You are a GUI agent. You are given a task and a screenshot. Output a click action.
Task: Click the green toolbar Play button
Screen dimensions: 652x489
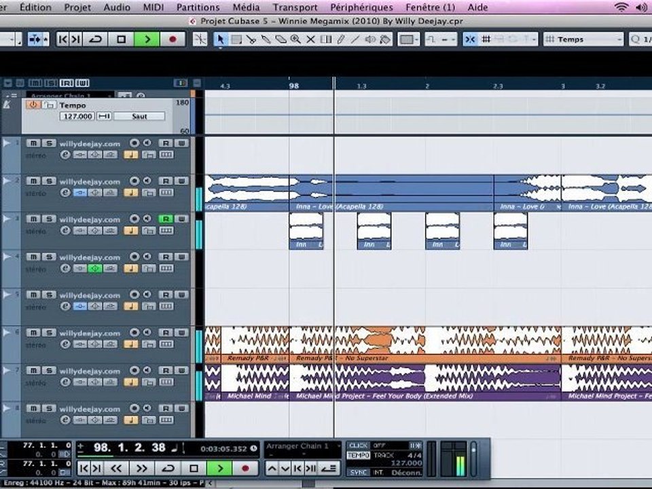(x=147, y=39)
